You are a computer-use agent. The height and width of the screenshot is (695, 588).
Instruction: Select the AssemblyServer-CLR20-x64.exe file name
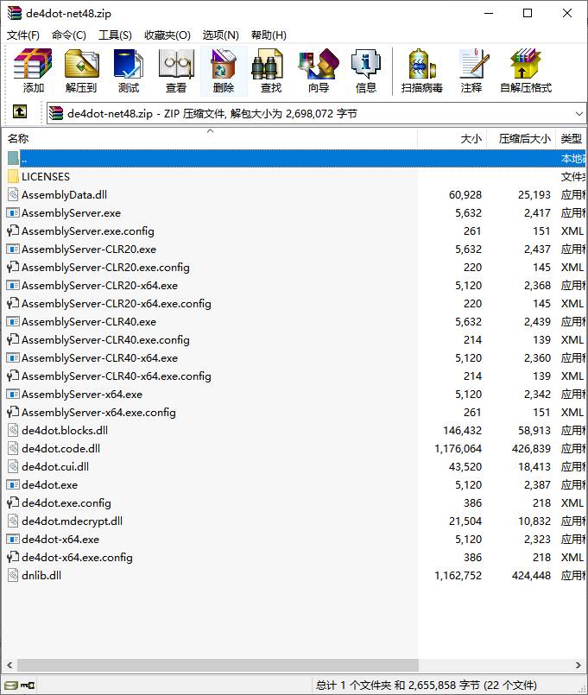[x=100, y=286]
